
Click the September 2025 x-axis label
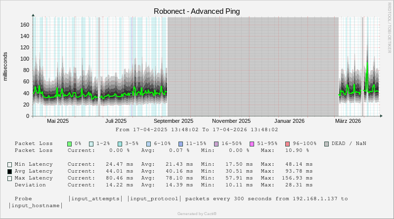(x=174, y=121)
